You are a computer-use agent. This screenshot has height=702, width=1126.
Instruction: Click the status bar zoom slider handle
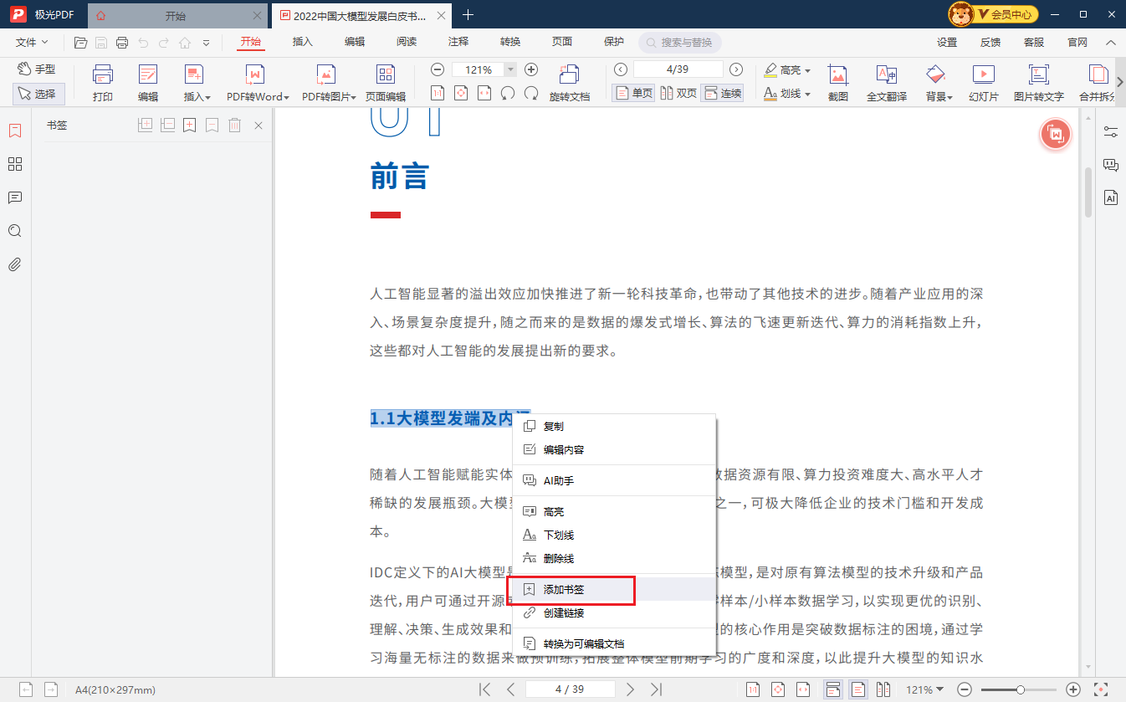[1021, 689]
